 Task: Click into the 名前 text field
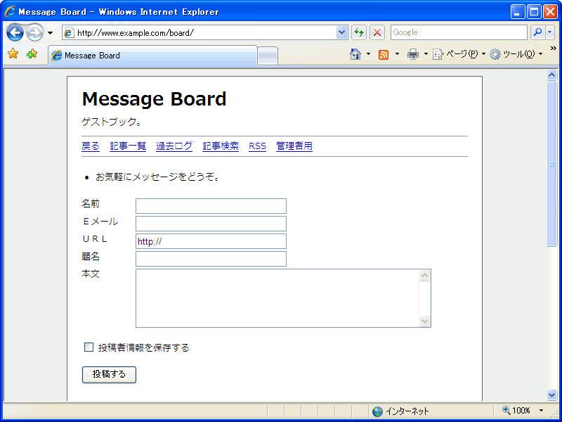tap(211, 206)
